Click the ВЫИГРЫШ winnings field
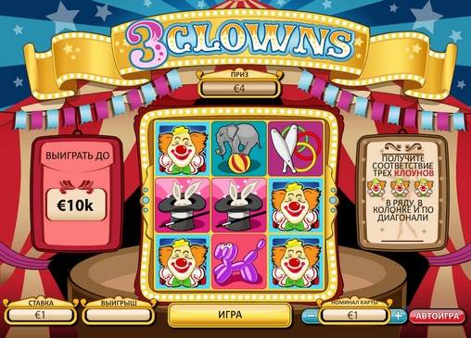Image resolution: width=471 pixels, height=338 pixels. coord(119,315)
